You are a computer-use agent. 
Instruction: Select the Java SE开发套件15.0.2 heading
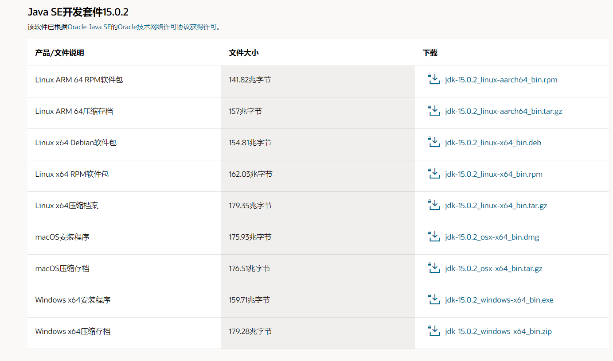pyautogui.click(x=78, y=12)
